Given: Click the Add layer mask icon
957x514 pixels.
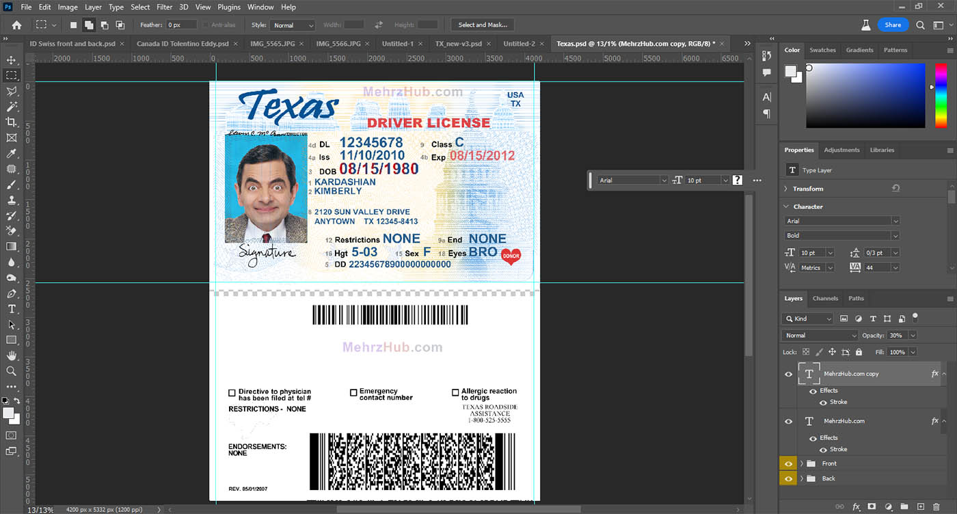Looking at the screenshot, I should pos(872,506).
